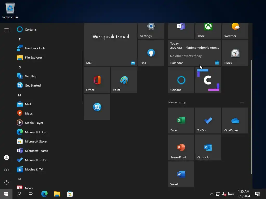Open taskbar Search
Image resolution: width=266 pixels, height=199 pixels.
(x=19, y=194)
